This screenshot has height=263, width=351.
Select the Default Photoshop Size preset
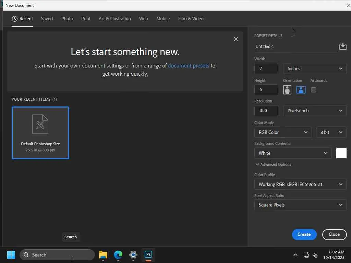click(40, 133)
